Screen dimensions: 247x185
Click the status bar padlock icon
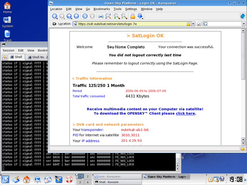(243, 148)
